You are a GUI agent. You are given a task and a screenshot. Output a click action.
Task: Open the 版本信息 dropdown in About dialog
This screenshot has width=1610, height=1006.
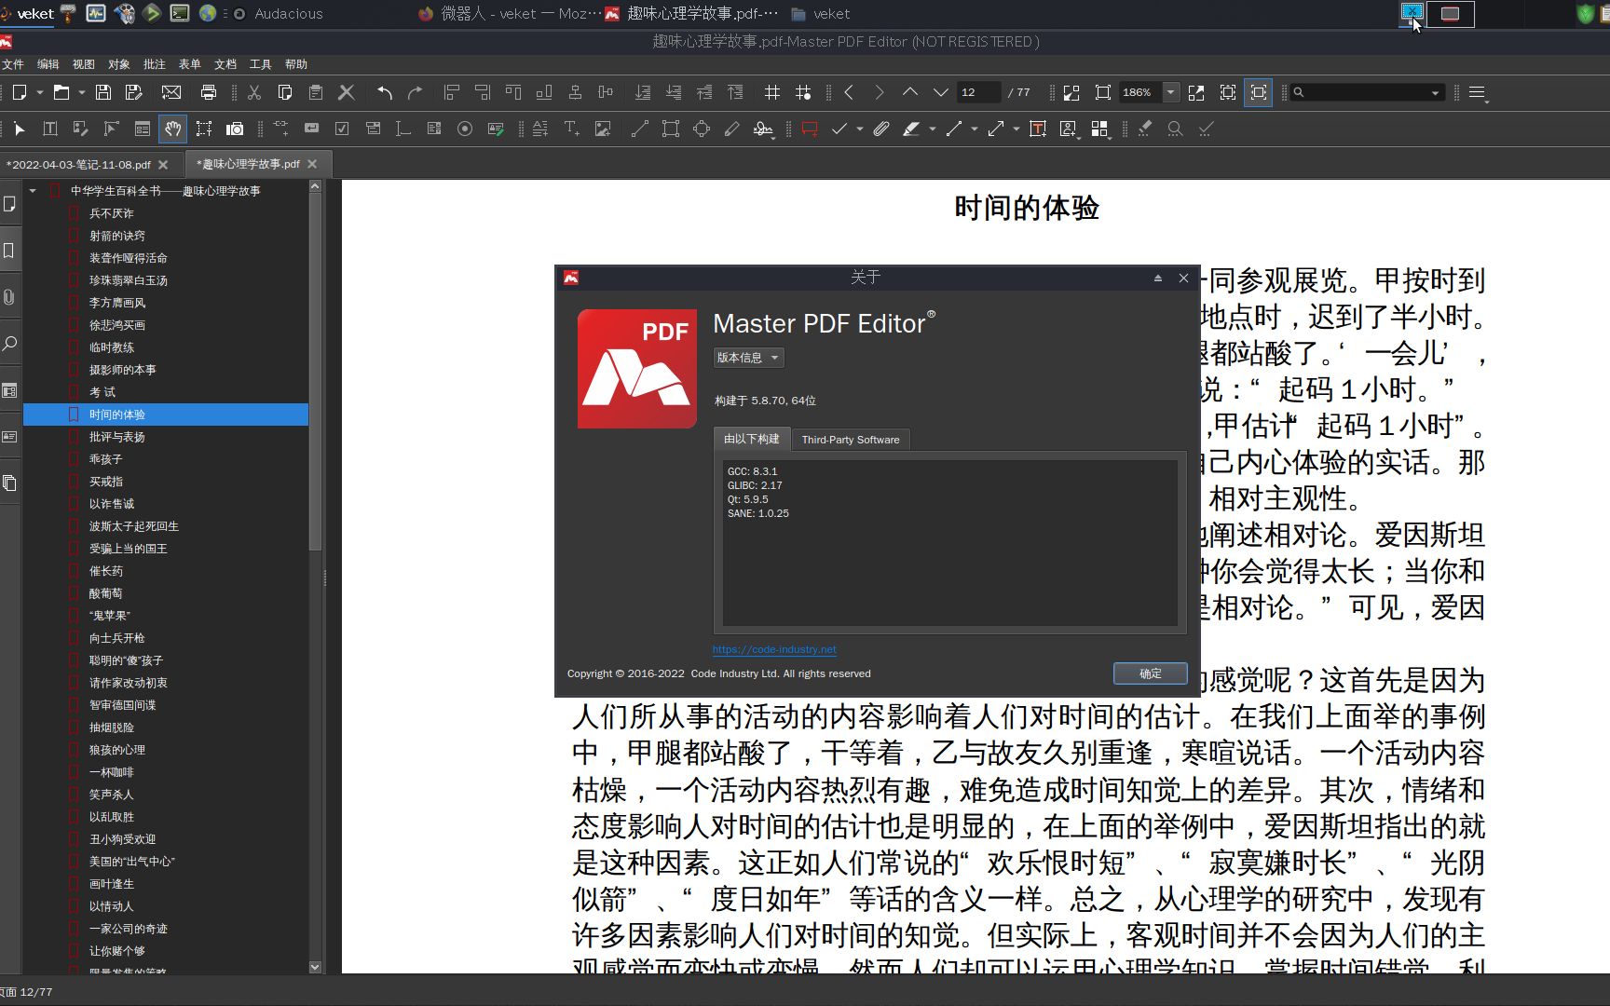pyautogui.click(x=749, y=358)
